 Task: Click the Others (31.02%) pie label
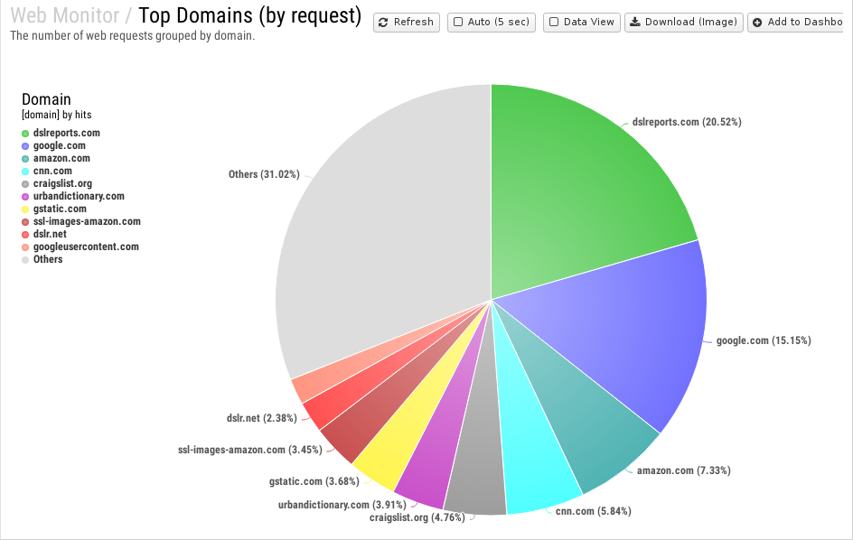point(264,174)
